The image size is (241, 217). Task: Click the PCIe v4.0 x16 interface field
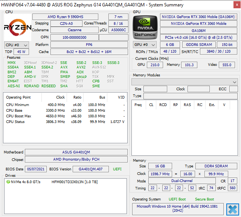coord(198,37)
